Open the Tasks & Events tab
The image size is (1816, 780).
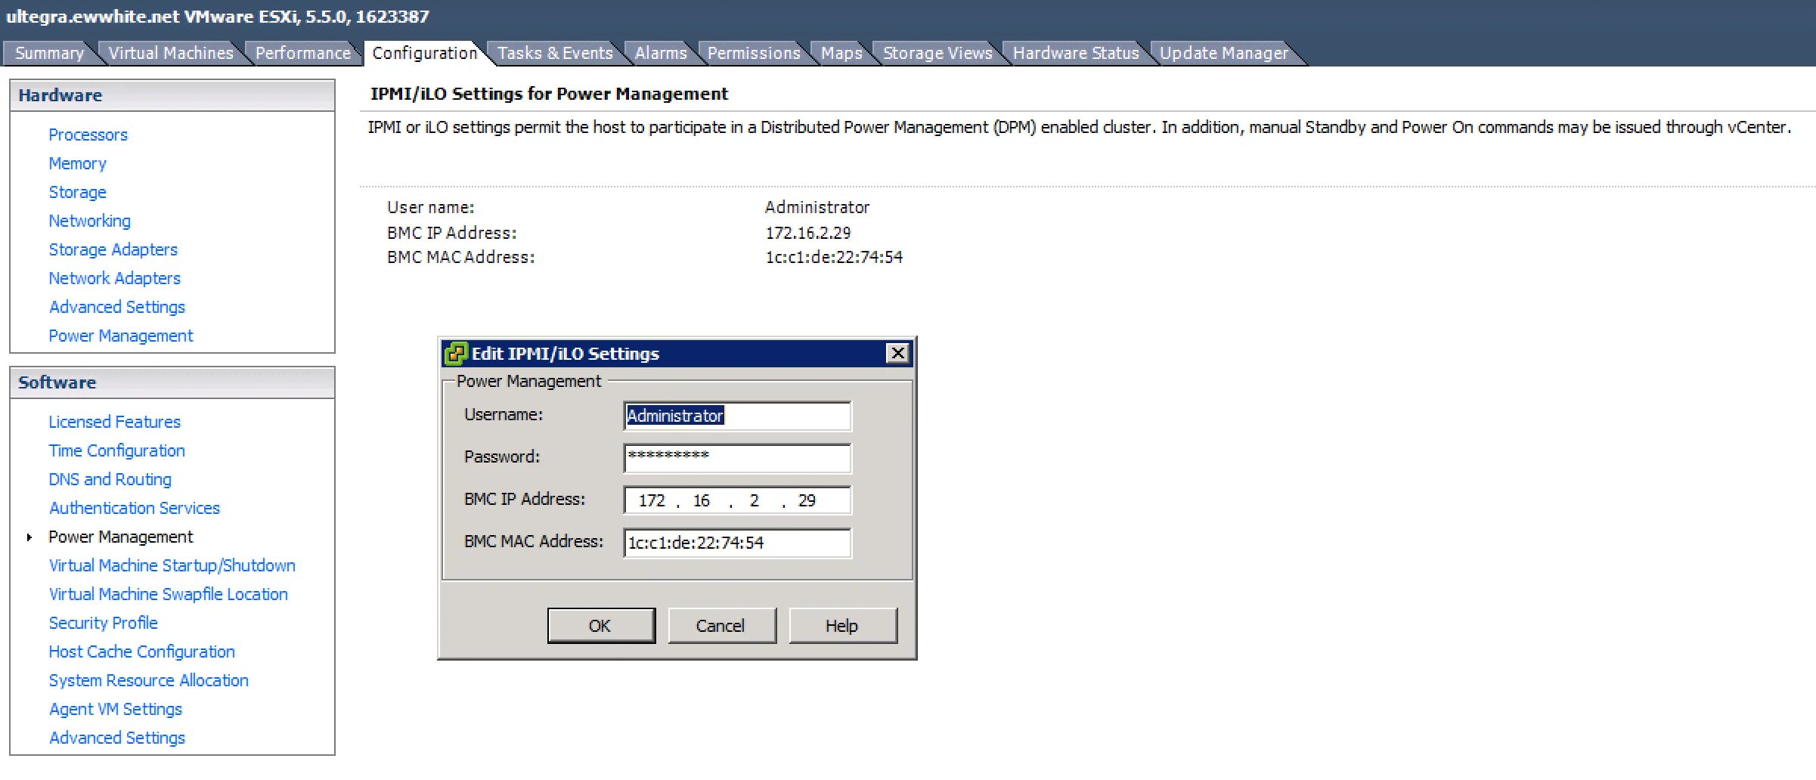click(x=555, y=53)
